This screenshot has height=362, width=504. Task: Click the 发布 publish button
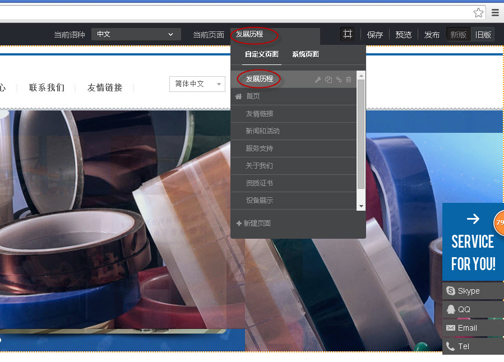[x=432, y=34]
